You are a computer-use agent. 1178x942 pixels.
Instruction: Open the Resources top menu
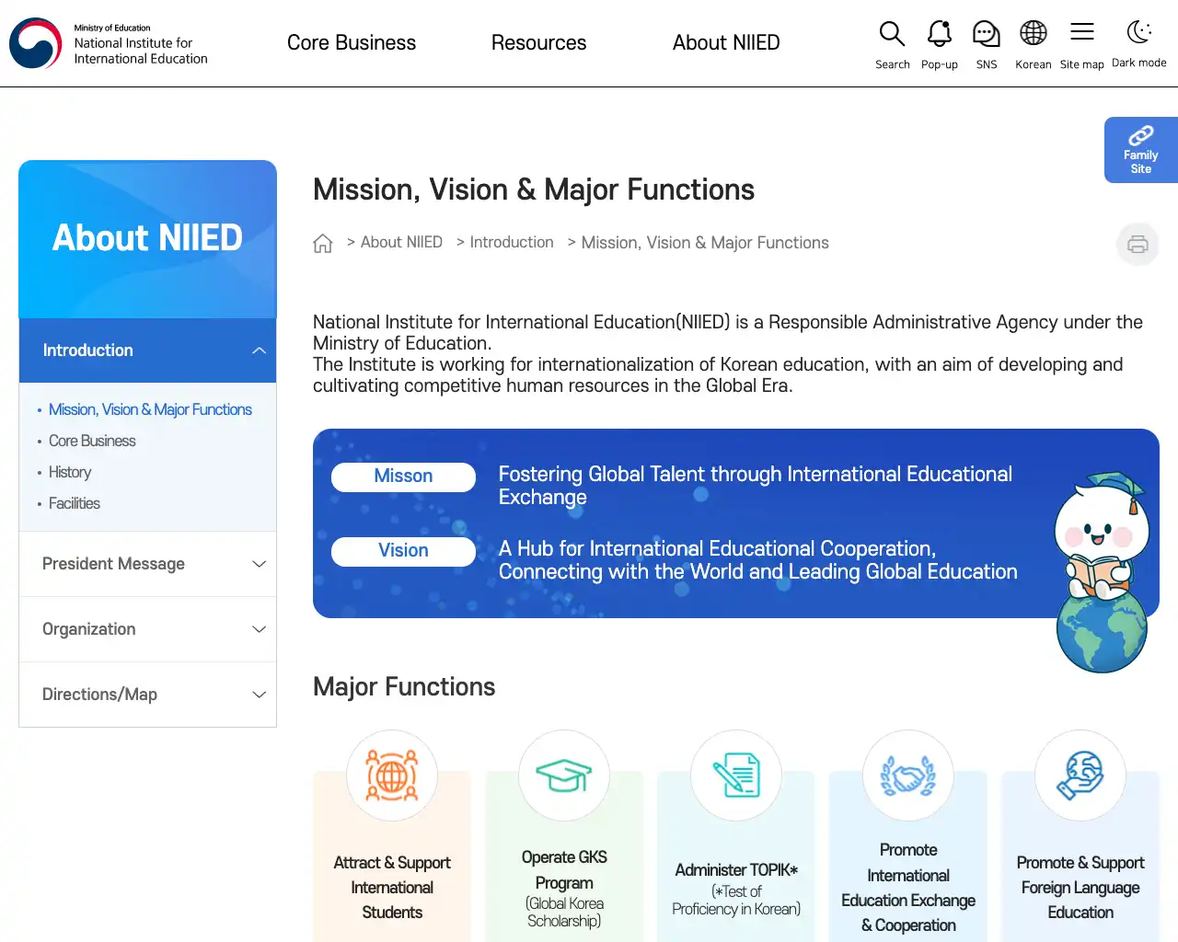(538, 43)
